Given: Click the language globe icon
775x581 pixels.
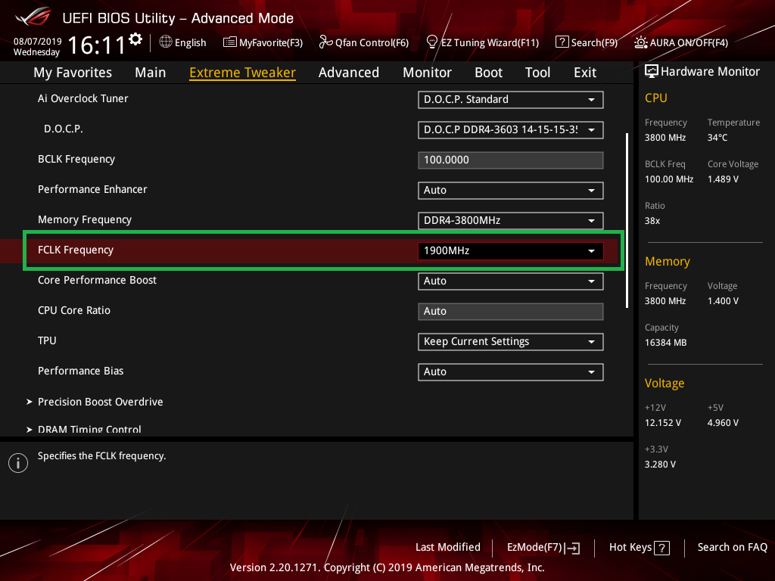Looking at the screenshot, I should tap(166, 42).
